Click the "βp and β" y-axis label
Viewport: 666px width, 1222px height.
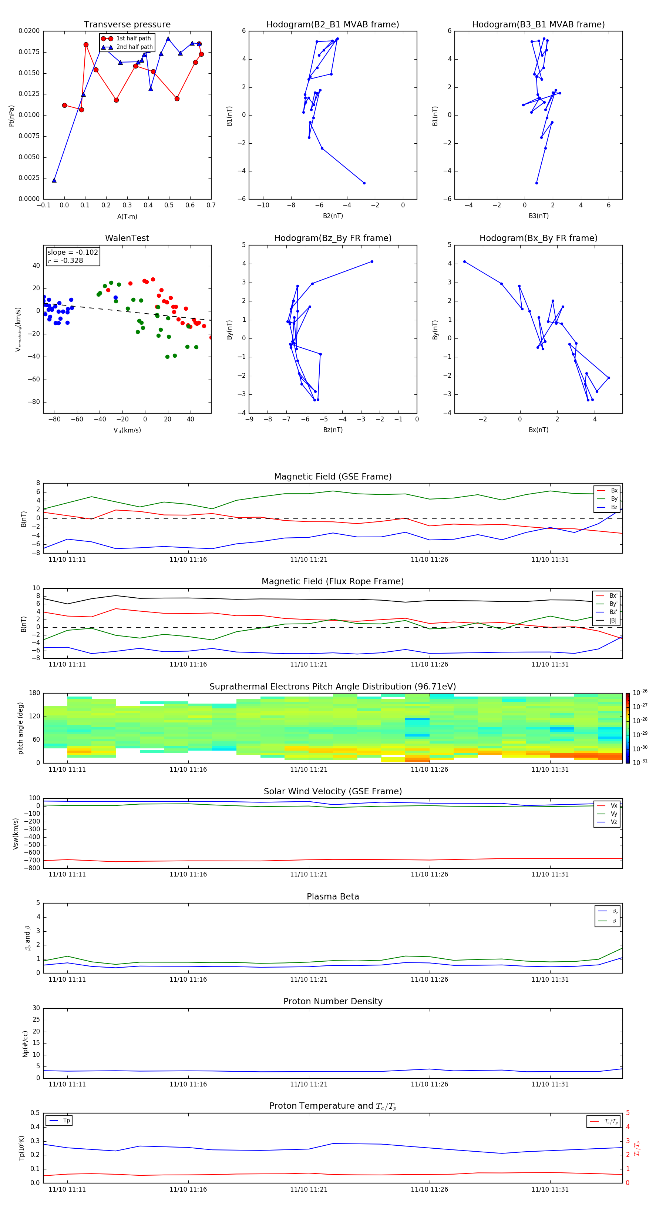point(27,938)
